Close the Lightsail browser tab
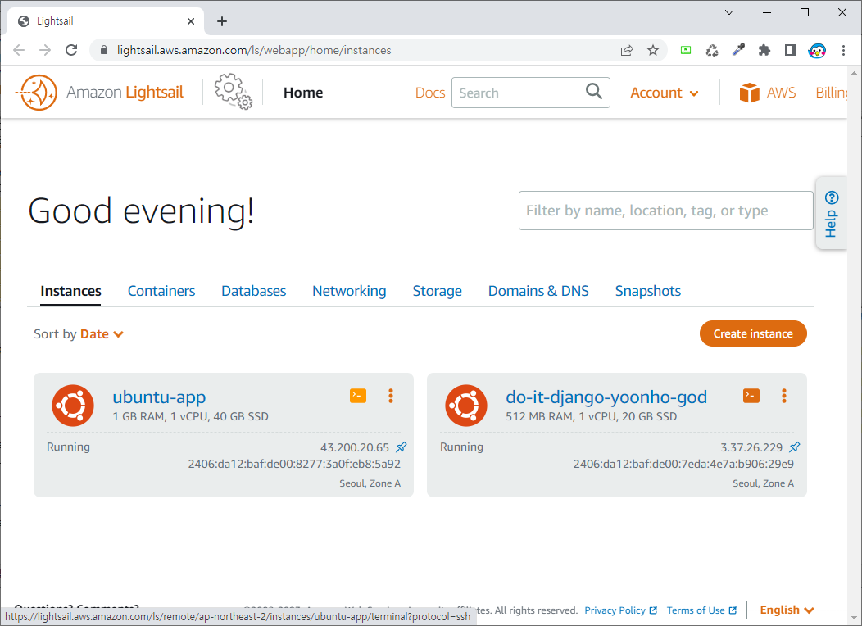This screenshot has width=862, height=626. click(x=191, y=21)
